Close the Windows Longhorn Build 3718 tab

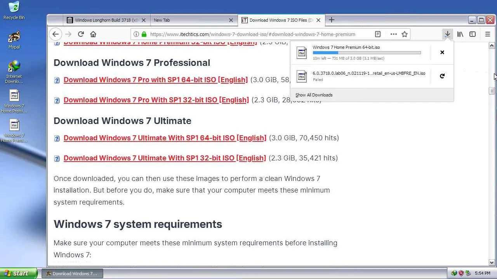(x=144, y=20)
